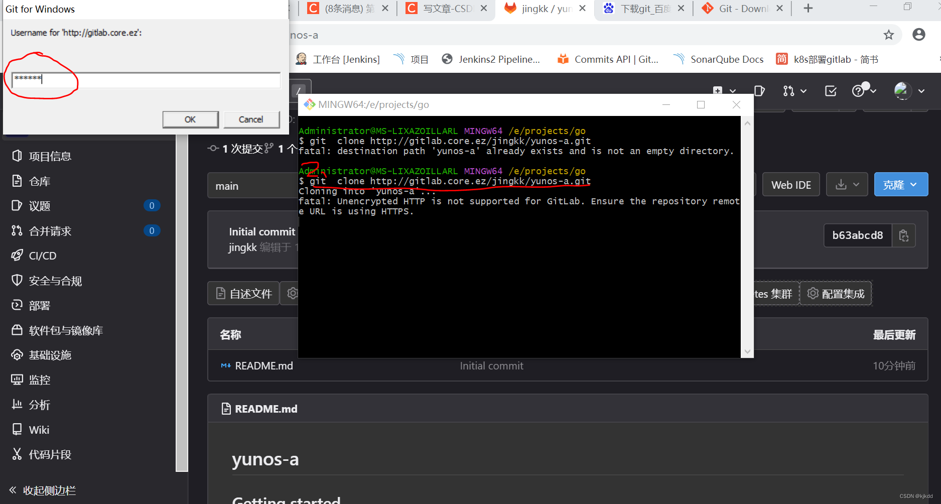Click Cancel in the Git for Windows dialog
The image size is (941, 504).
pyautogui.click(x=251, y=119)
